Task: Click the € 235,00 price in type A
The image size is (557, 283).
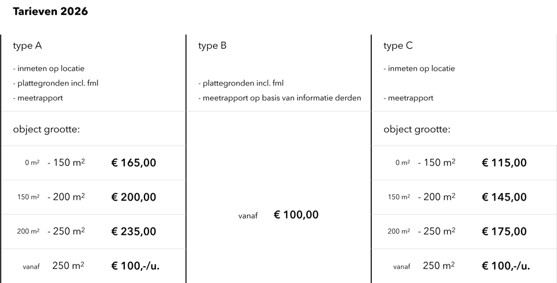Action: click(133, 231)
